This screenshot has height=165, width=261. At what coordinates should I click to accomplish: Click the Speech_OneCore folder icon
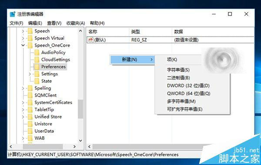click(30, 45)
